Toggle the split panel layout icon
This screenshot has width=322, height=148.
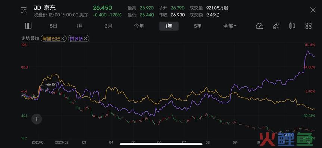pos(28,26)
